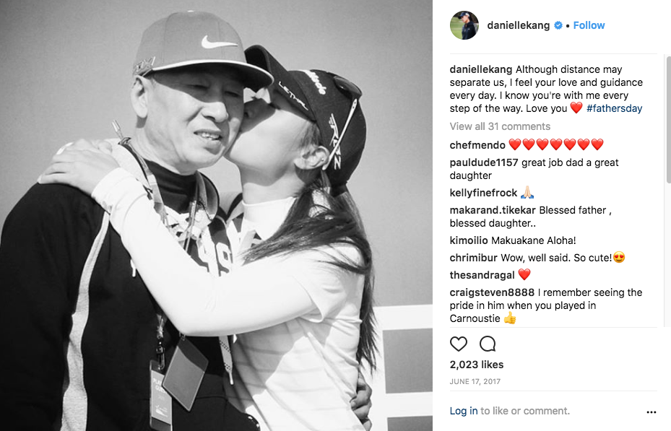Open craigsteven8888's profile
The height and width of the screenshot is (431, 671).
click(x=492, y=292)
